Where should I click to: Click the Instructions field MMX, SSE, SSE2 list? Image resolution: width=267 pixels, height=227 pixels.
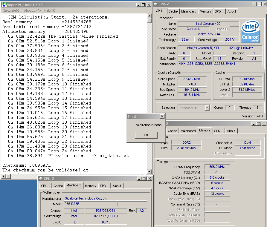pyautogui.click(x=220, y=64)
